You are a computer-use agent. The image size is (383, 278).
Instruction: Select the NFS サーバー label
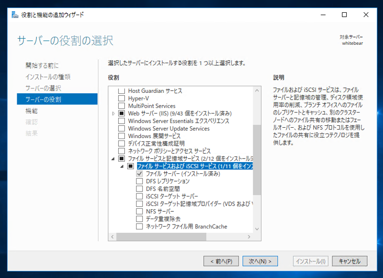tap(160, 211)
